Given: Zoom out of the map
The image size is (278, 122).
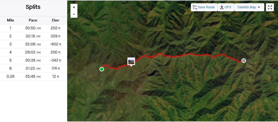Looking at the screenshot, I should tap(74, 14).
